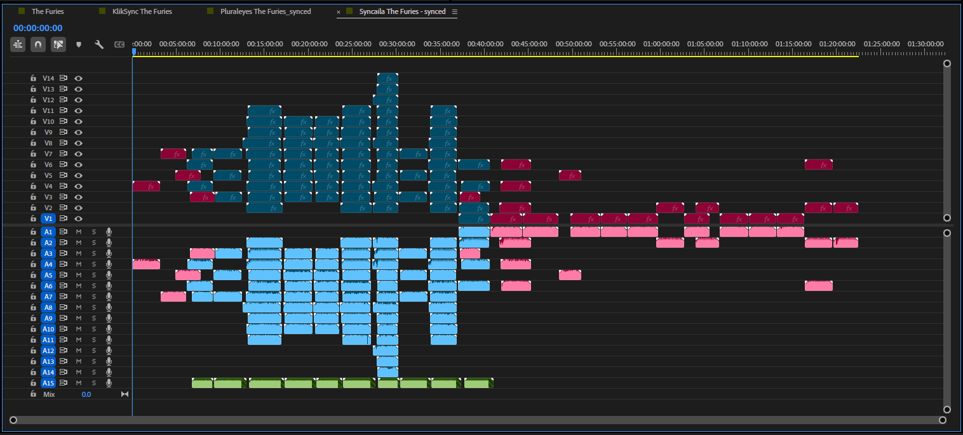Close the Syncaila The Furies tab
The height and width of the screenshot is (435, 963).
[x=338, y=12]
